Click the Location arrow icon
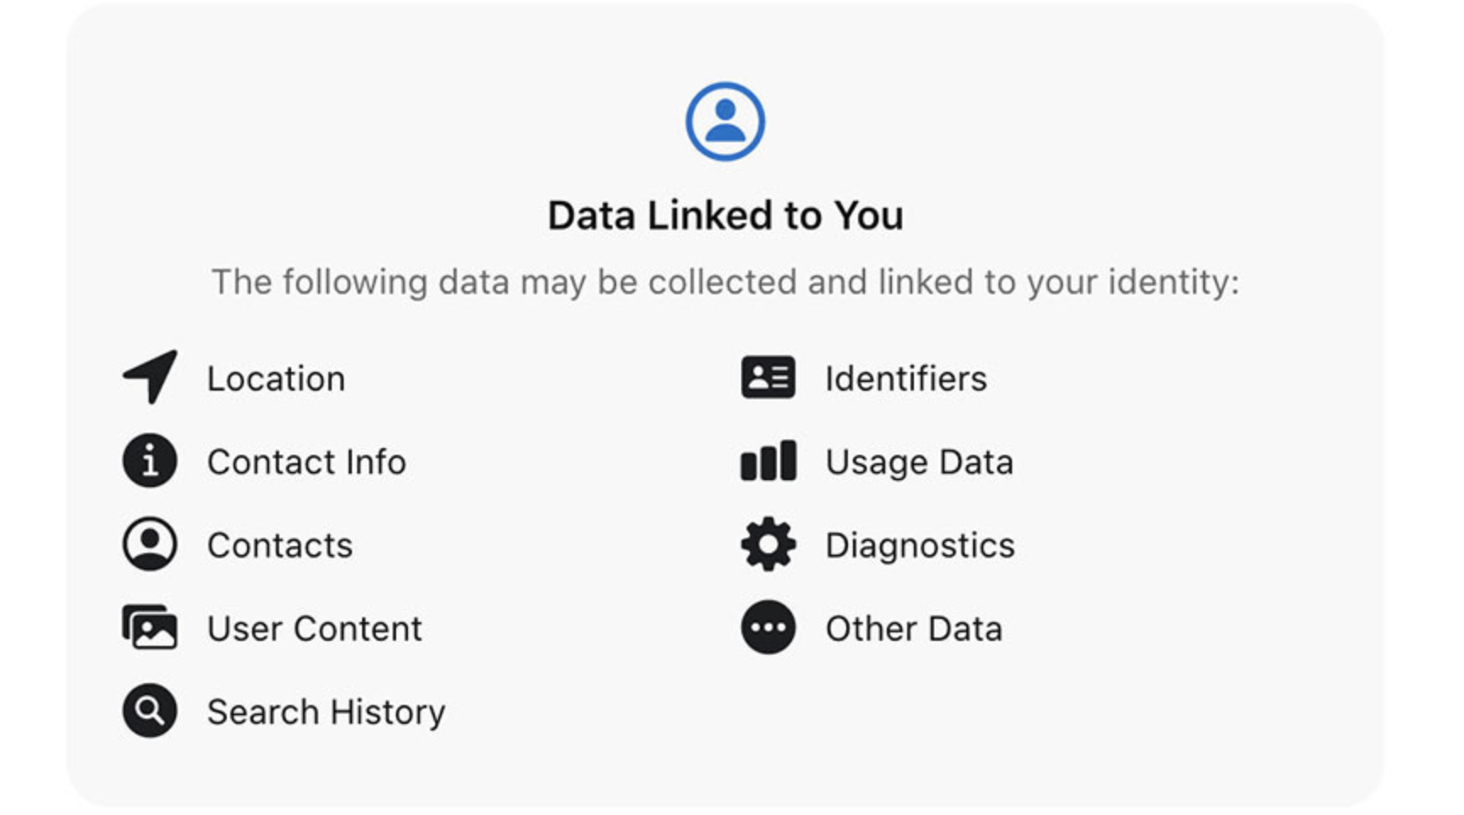 pos(151,377)
